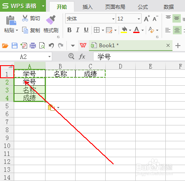Click the draw border pencil-grid icon
The height and width of the screenshot is (181, 185).
coord(109,30)
